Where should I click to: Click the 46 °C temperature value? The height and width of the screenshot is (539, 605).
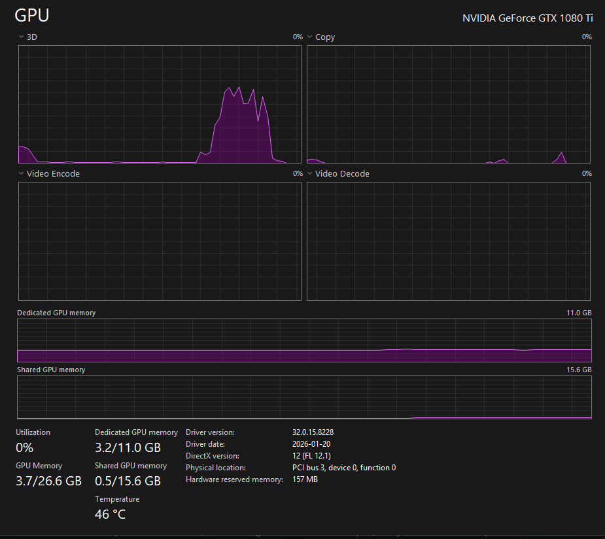click(x=110, y=514)
